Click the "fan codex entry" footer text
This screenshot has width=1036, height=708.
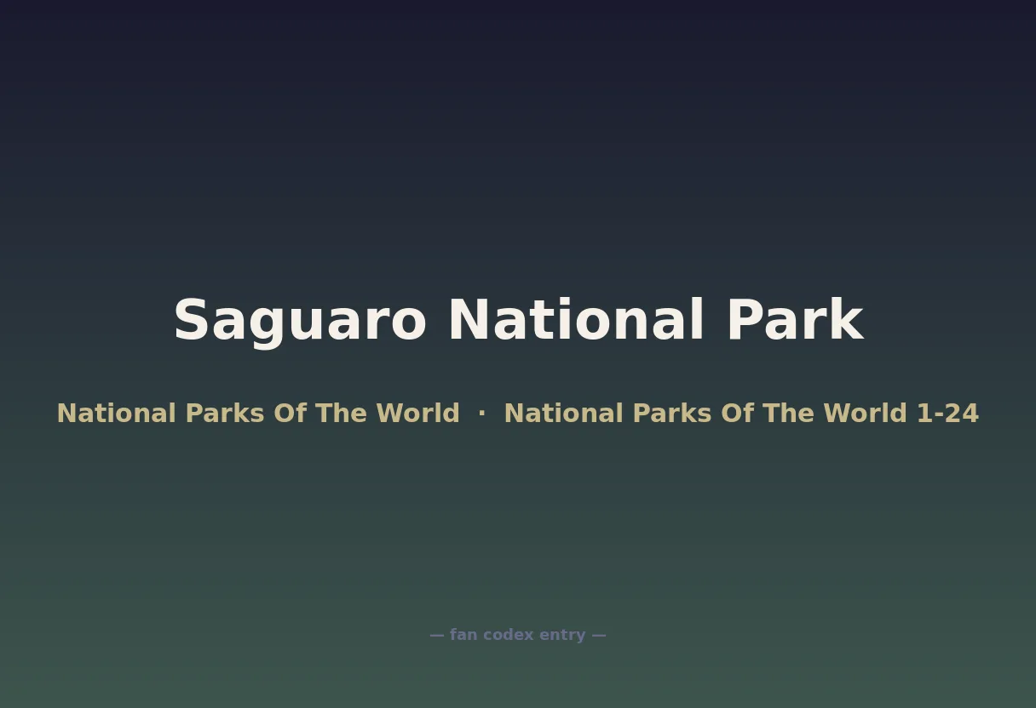[x=518, y=635]
